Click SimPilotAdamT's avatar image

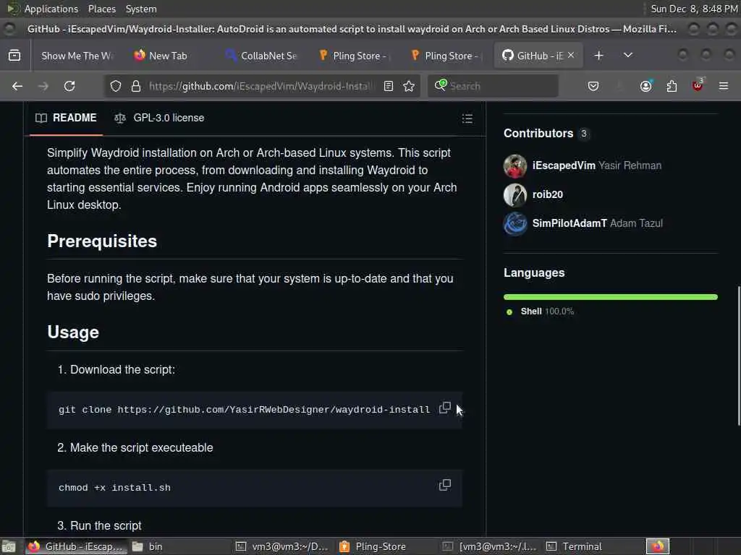click(x=515, y=223)
